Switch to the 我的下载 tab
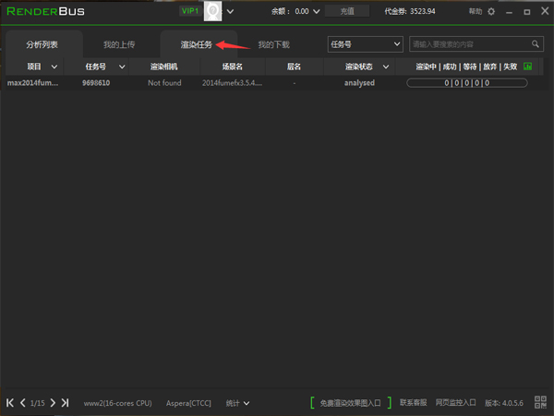The height and width of the screenshot is (416, 554). pyautogui.click(x=274, y=44)
